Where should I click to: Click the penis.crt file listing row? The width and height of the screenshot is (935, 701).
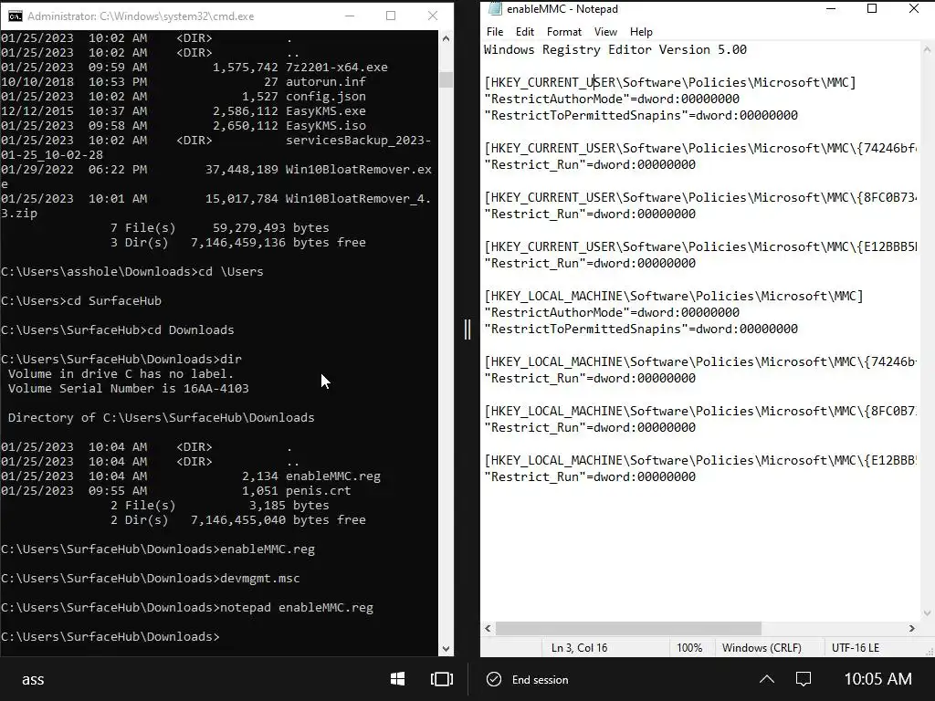176,491
